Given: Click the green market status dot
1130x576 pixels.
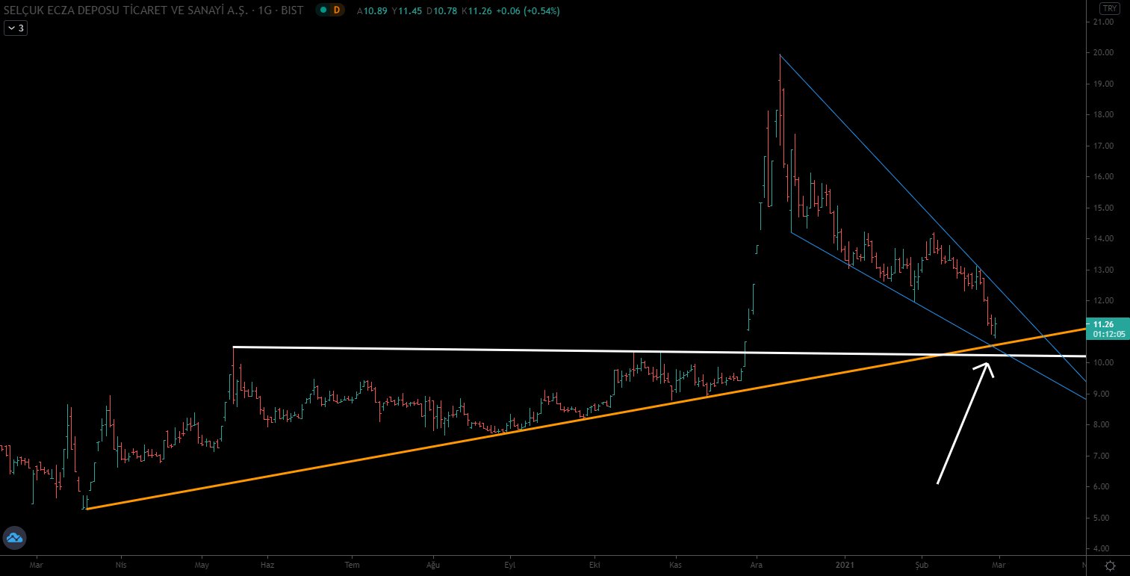Looking at the screenshot, I should (322, 10).
